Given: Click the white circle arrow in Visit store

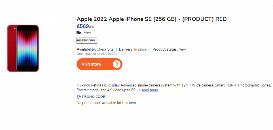Looking at the screenshot, I should point(117,64).
